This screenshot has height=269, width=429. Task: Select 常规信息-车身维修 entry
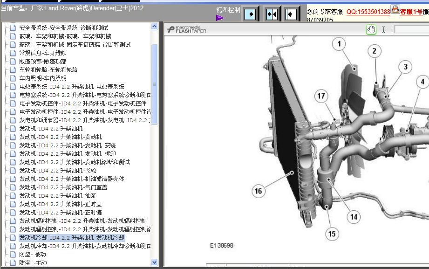[x=43, y=53]
